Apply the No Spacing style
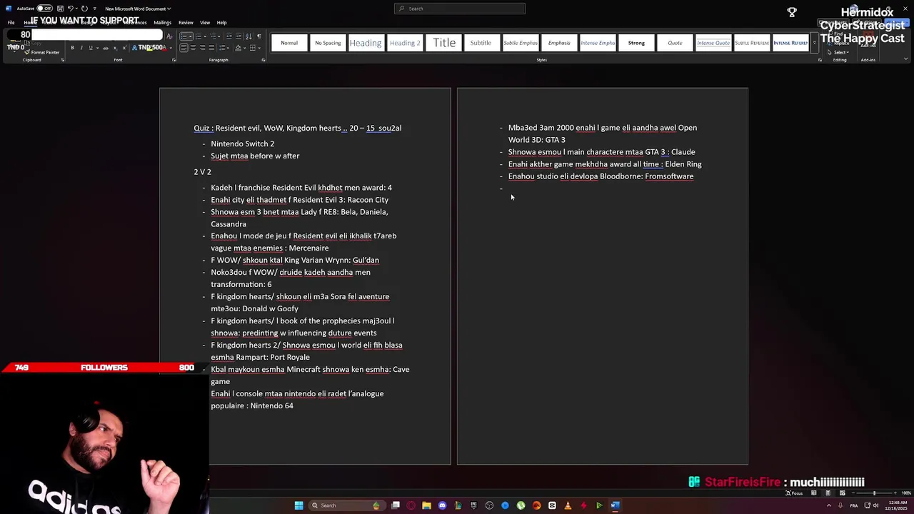This screenshot has width=914, height=514. 328,43
